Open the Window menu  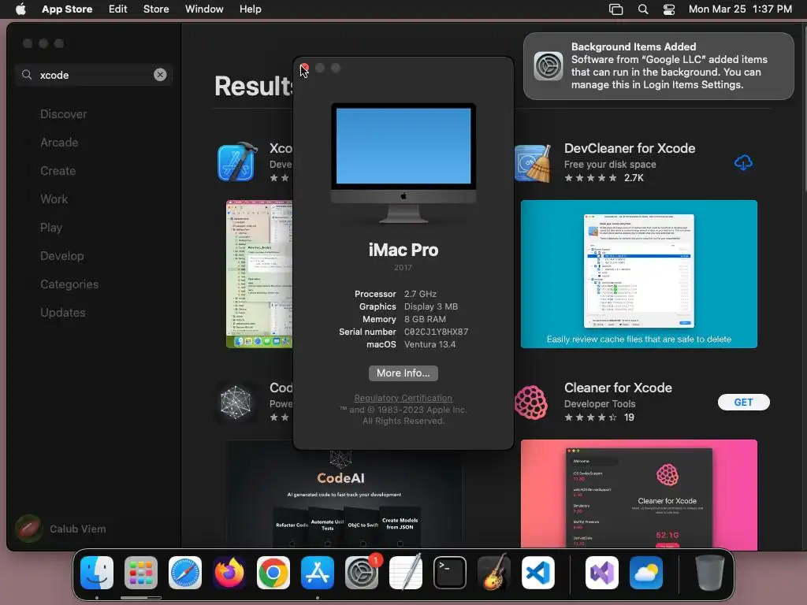tap(204, 9)
